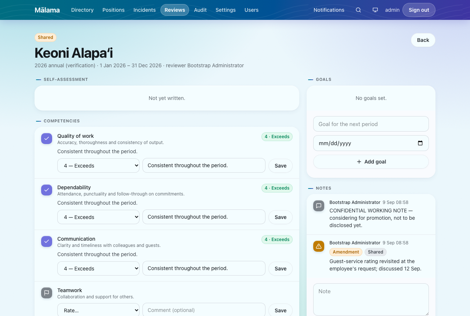
Task: Click the Back button
Action: (423, 40)
